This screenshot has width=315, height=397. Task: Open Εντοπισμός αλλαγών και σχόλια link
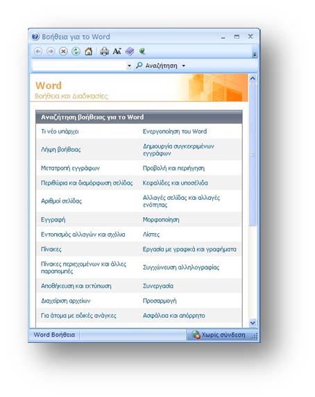pyautogui.click(x=83, y=235)
